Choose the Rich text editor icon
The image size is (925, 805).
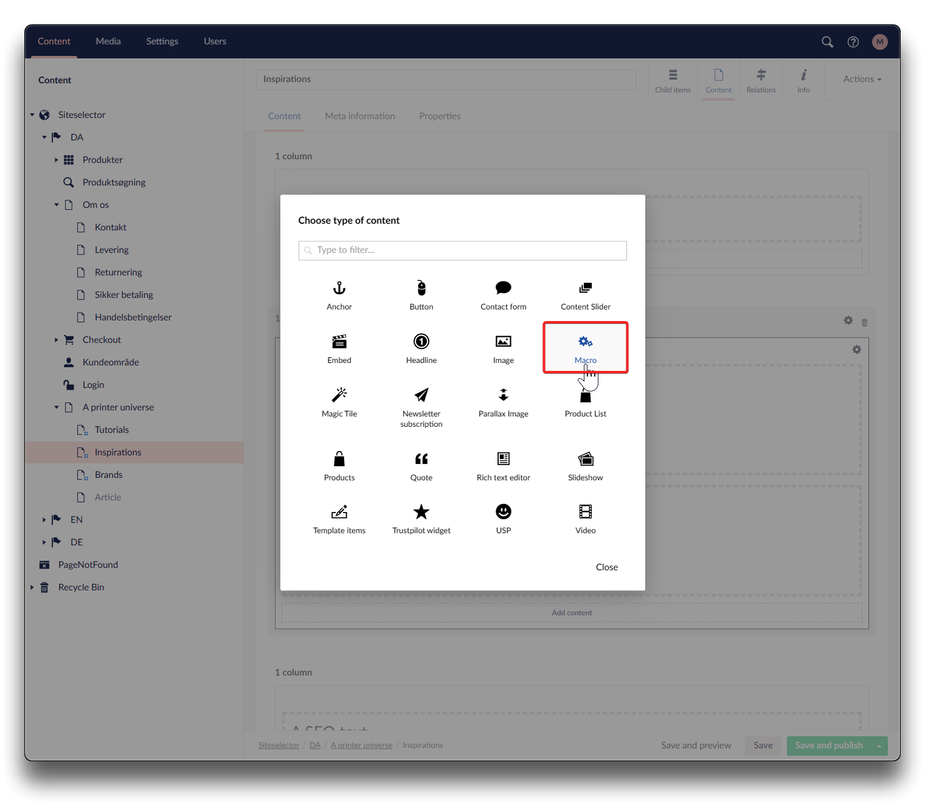[x=504, y=459]
